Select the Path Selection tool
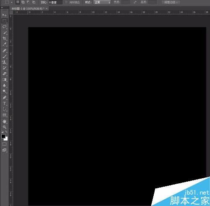The image size is (210, 206). 4,109
